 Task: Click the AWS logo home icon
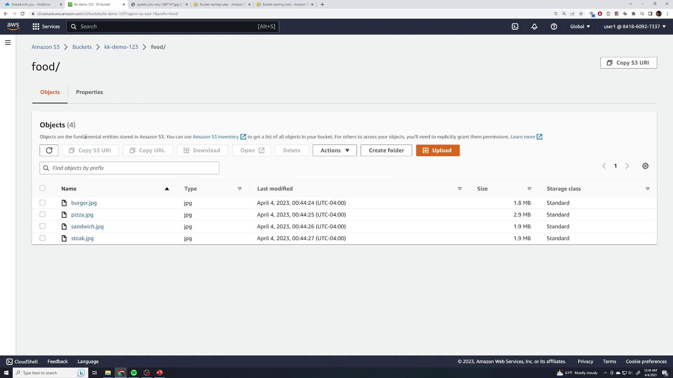[13, 26]
